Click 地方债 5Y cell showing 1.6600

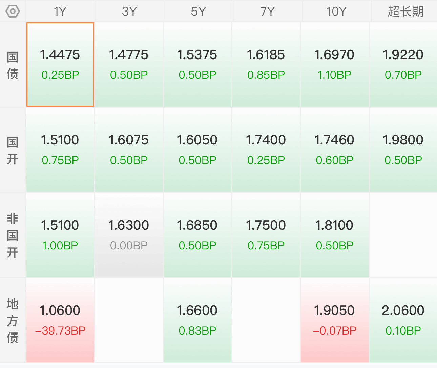pos(197,320)
